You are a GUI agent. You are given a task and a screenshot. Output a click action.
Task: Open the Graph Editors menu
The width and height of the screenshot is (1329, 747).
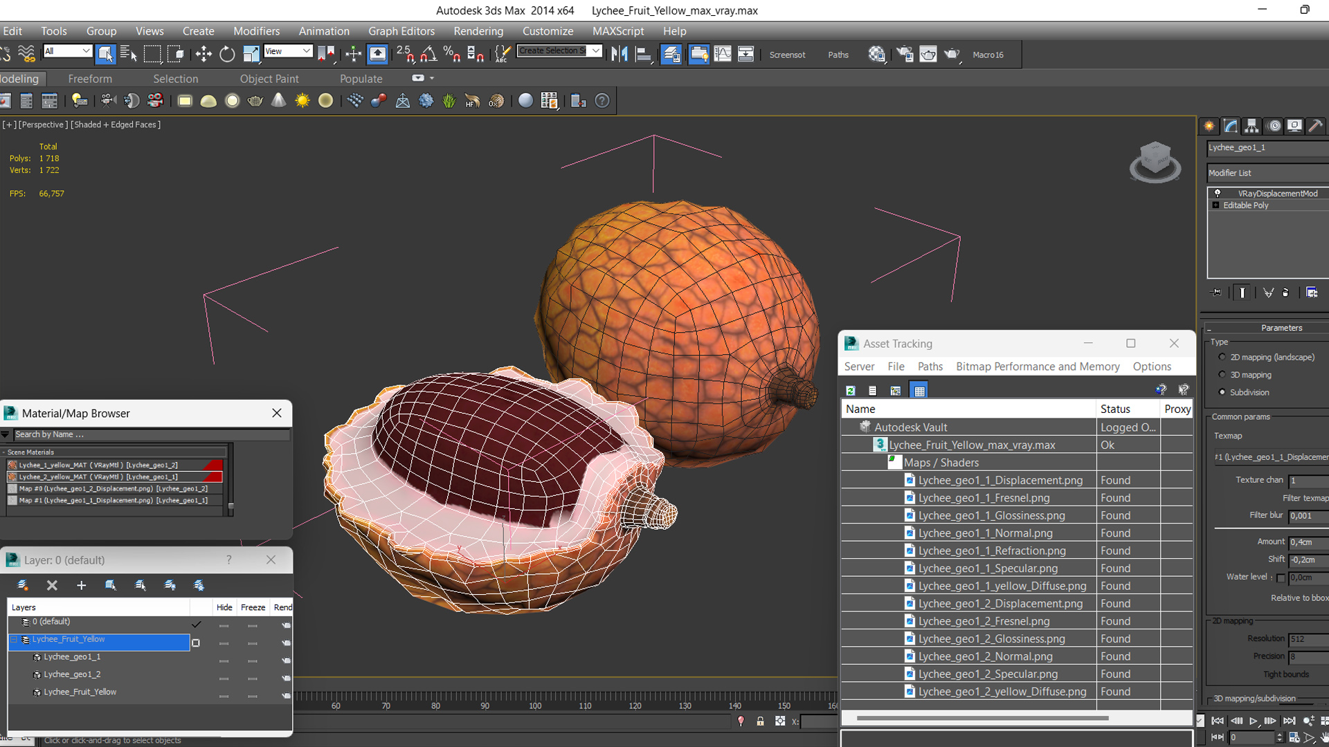(x=401, y=31)
